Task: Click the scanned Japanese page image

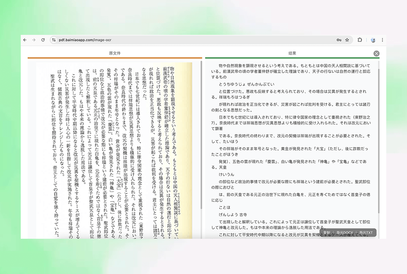Action: tap(114, 150)
